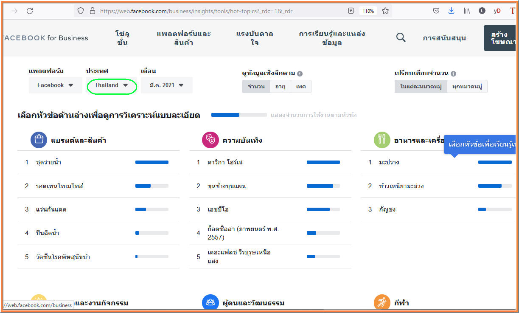The image size is (519, 313).
Task: Click info icon beside ดูข้อมูลเชิงลึกตาม
Action: pos(300,73)
